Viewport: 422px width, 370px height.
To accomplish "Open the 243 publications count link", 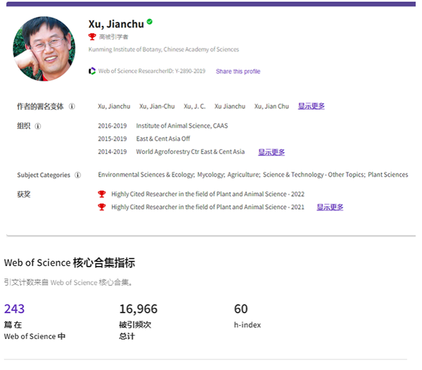I will 14,309.
